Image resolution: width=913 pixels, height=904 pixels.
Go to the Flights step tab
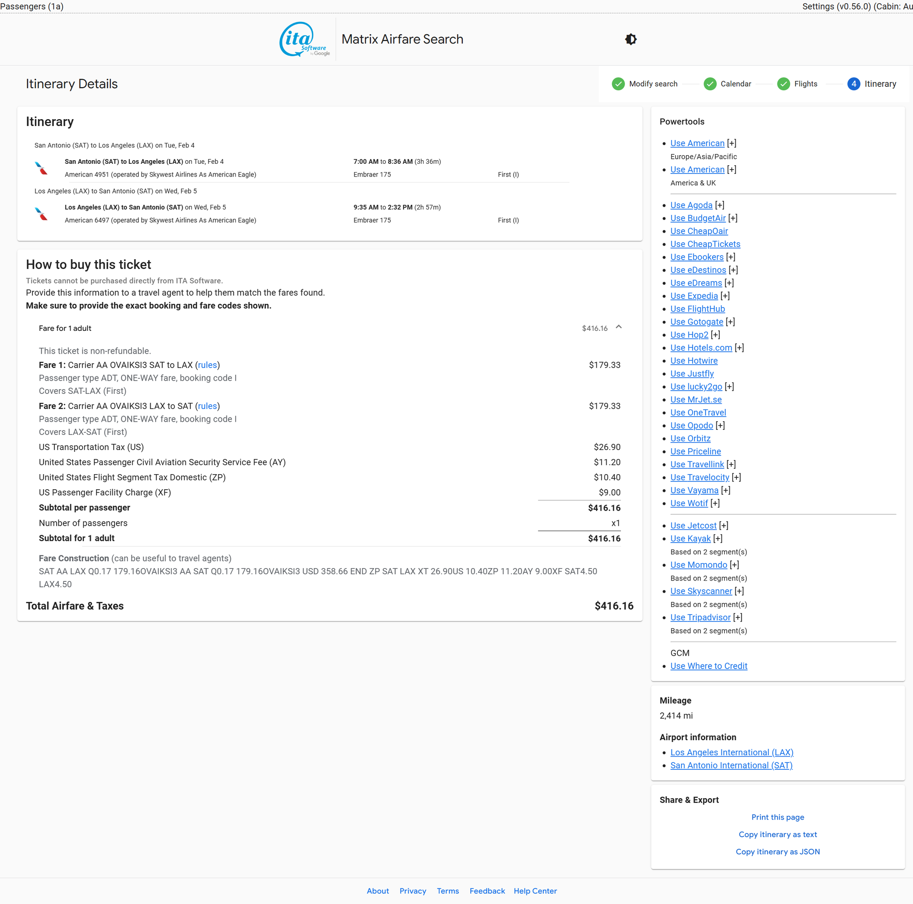805,84
